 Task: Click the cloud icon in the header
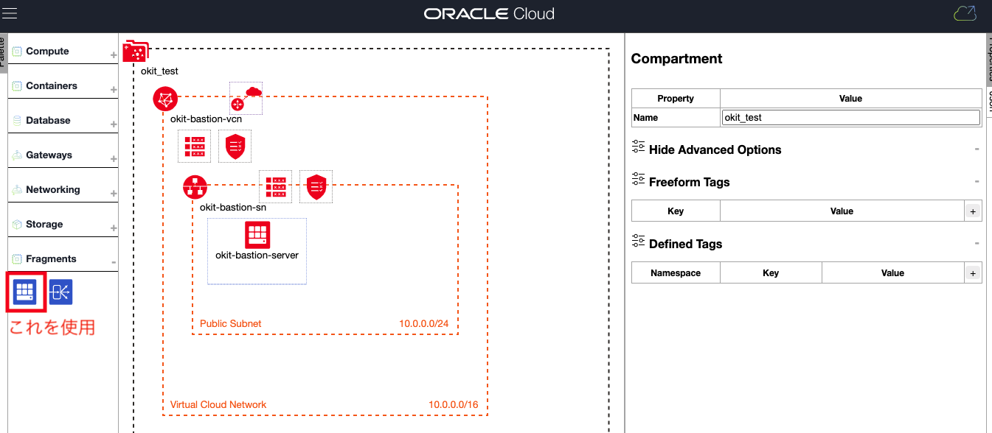pyautogui.click(x=965, y=13)
